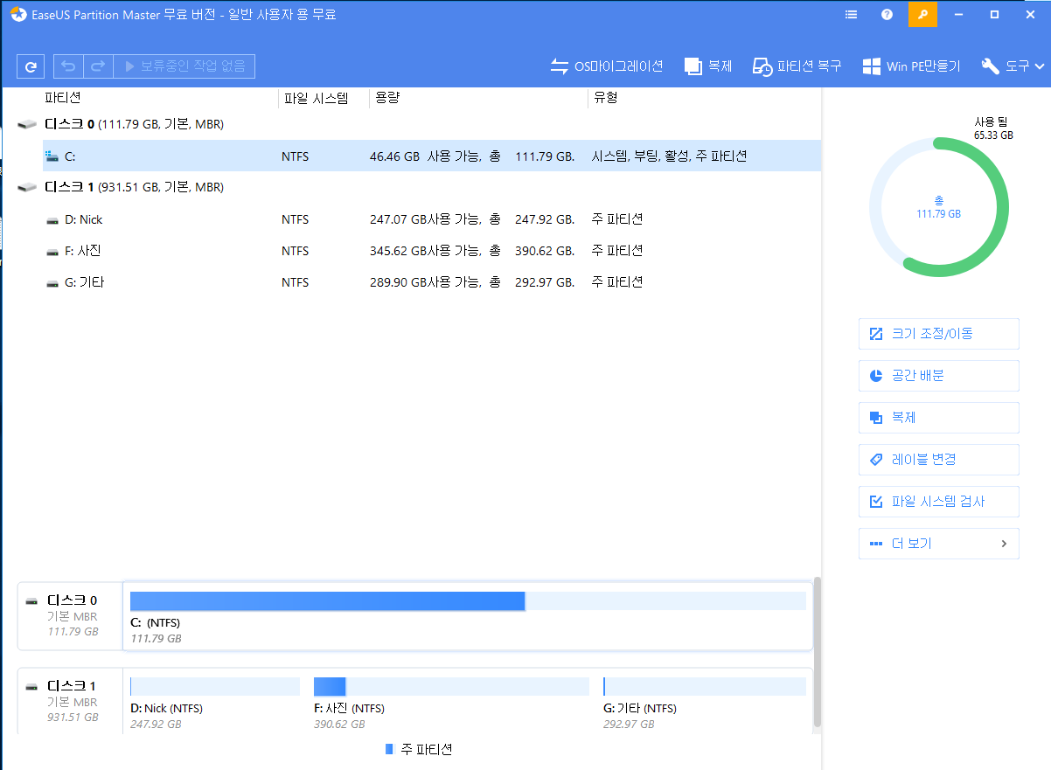Image resolution: width=1051 pixels, height=770 pixels.
Task: Expand the 더 보기 more options
Action: coord(939,544)
